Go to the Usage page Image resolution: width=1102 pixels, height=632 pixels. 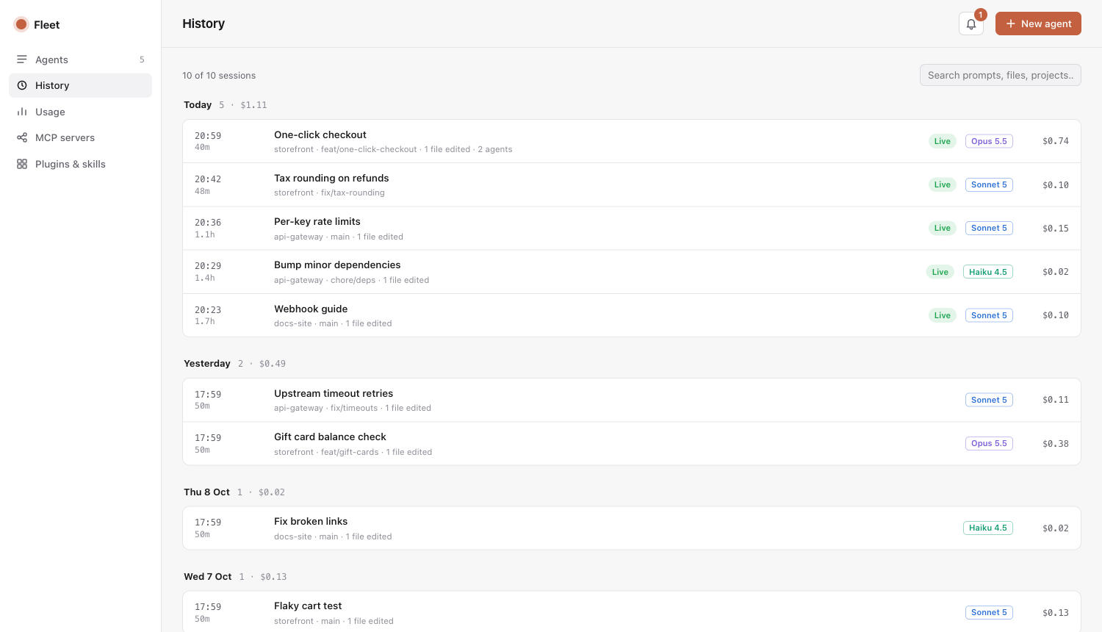pos(80,112)
